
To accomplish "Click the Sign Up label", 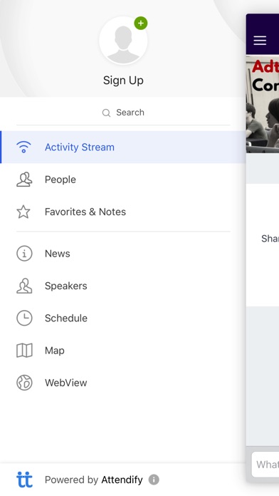I will (x=123, y=81).
